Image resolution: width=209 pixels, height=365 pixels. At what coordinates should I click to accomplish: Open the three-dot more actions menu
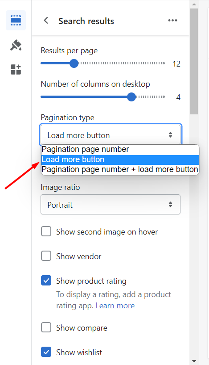[x=172, y=21]
